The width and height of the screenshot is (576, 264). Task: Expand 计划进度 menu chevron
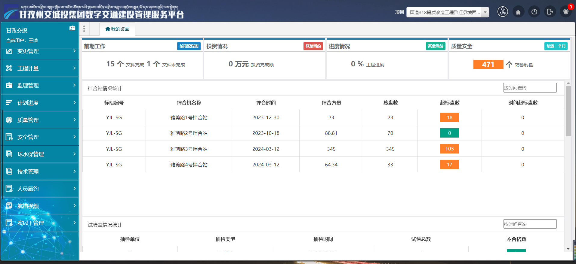pos(74,102)
